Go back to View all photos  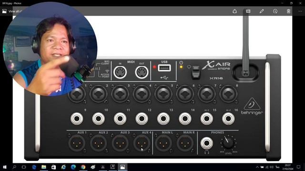click(x=12, y=11)
